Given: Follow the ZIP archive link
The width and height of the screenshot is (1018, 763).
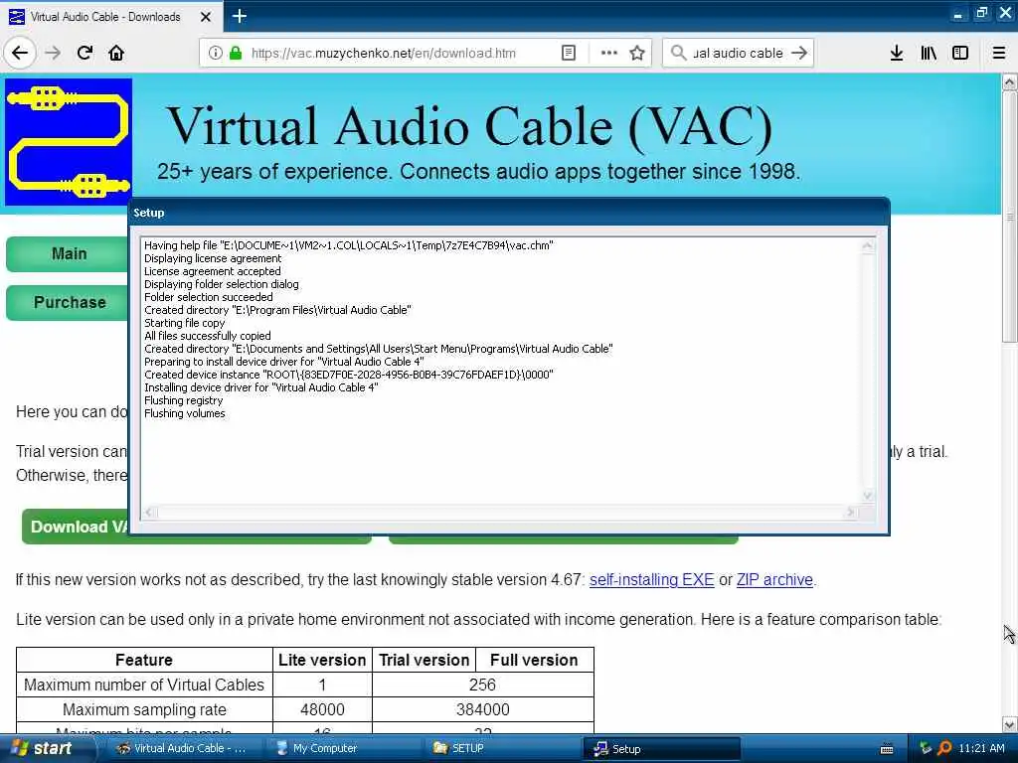Looking at the screenshot, I should coord(773,579).
